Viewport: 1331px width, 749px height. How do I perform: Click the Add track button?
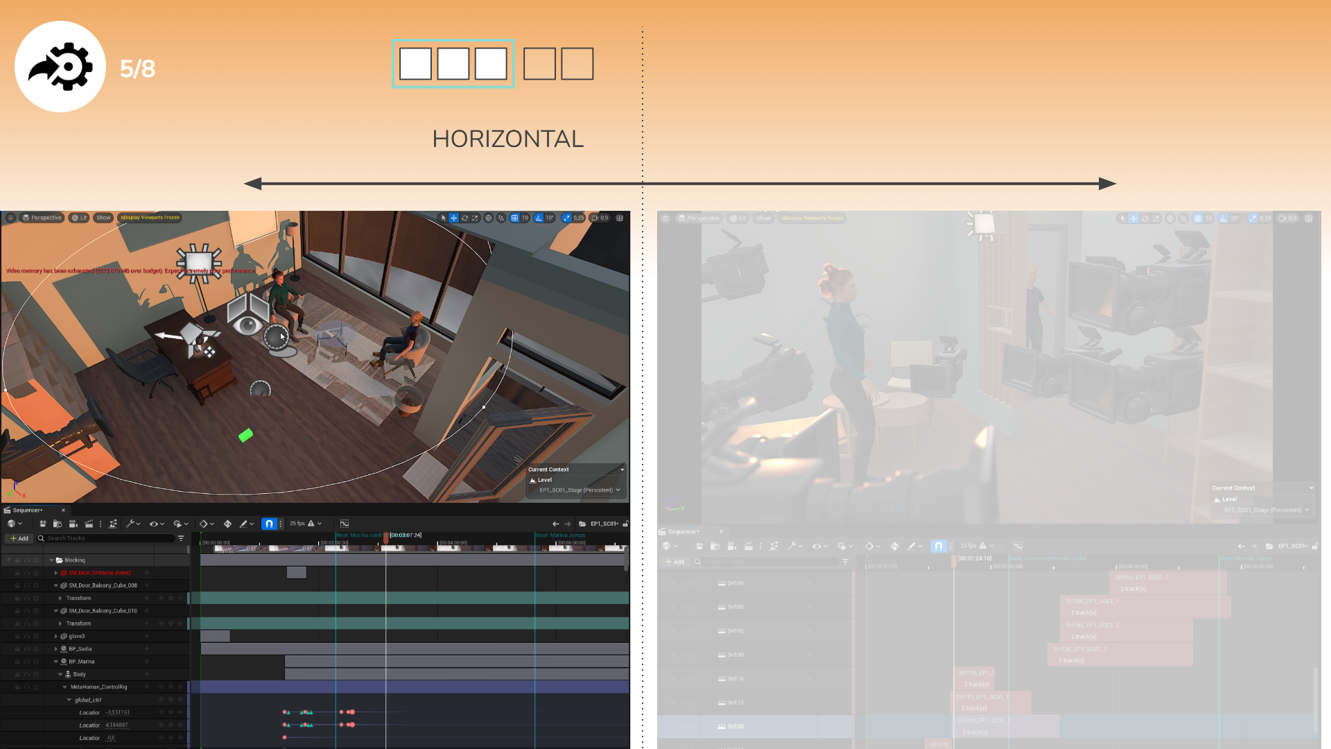(x=19, y=538)
